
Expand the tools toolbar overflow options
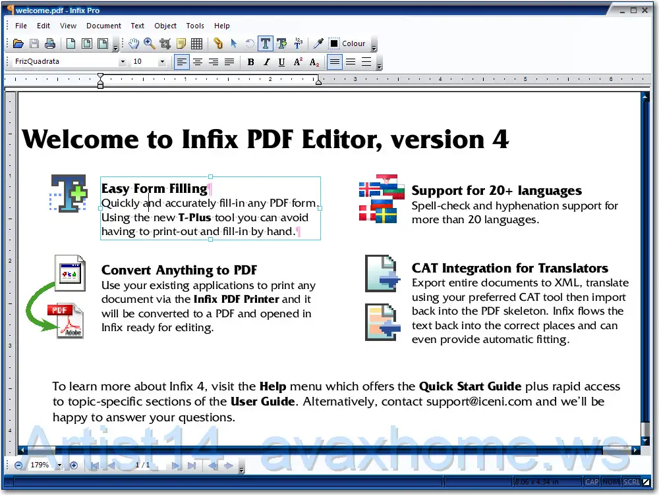374,46
